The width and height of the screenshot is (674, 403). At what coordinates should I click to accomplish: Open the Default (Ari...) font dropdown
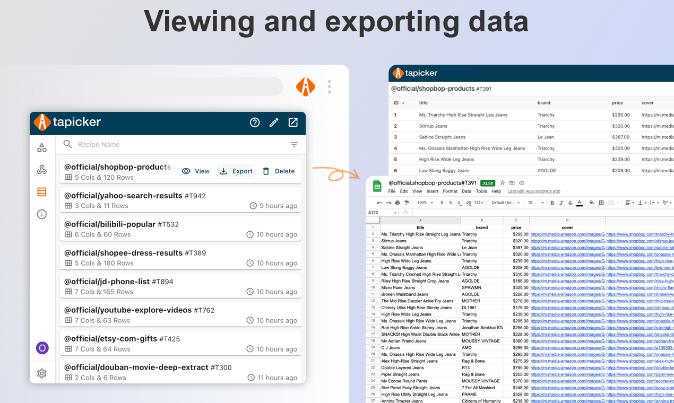(506, 203)
